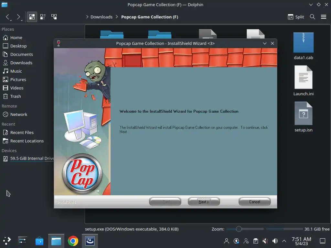Switch to Wine installer taskbar entry
The image size is (331, 248).
pyautogui.click(x=90, y=241)
